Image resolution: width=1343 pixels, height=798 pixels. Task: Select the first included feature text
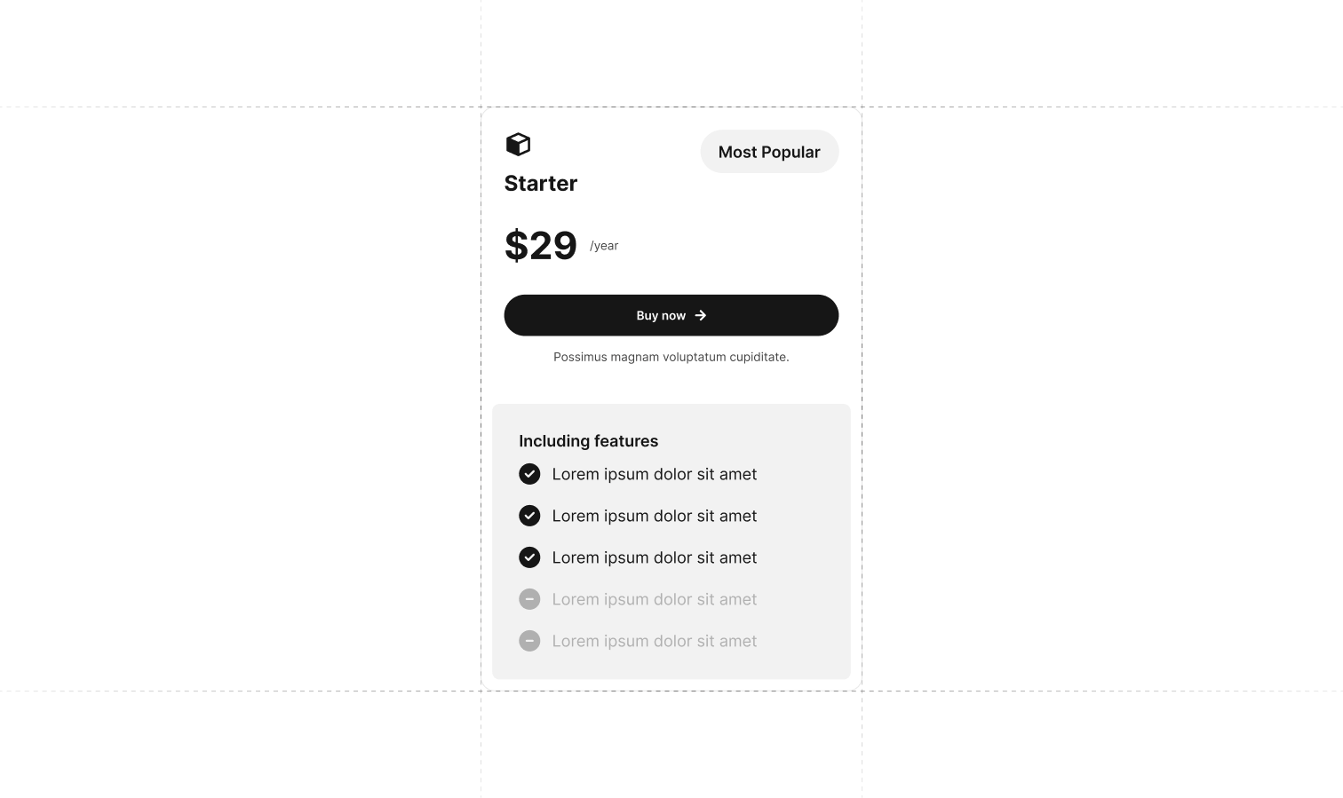click(655, 474)
